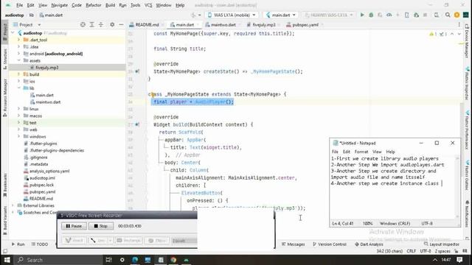Expand all in the Project panel

(x=91, y=24)
